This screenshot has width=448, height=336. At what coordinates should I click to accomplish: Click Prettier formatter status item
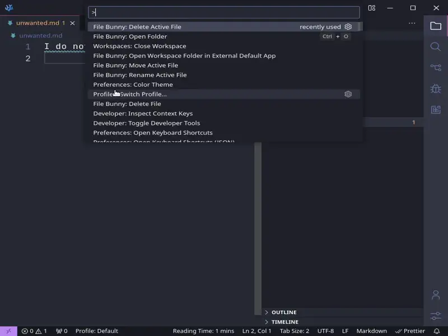click(x=410, y=331)
